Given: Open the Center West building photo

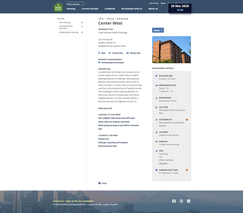Looking at the screenshot, I should (x=172, y=50).
